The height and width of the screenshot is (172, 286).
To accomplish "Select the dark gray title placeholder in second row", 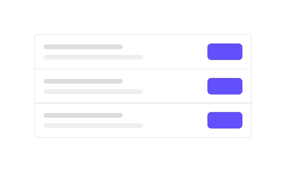I will click(83, 81).
